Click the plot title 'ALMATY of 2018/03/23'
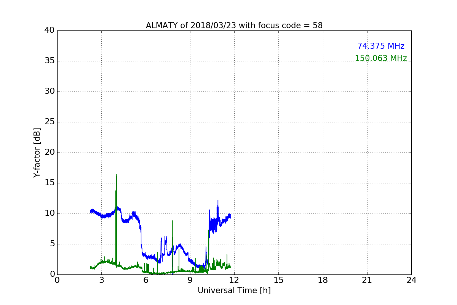This screenshot has width=457, height=305. (234, 26)
